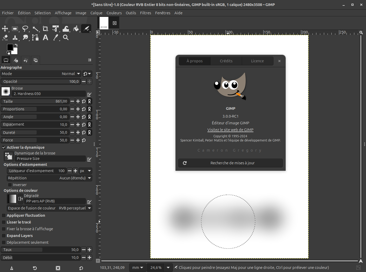This screenshot has height=272, width=366.
Task: Select the Warp Transform tool
Action: (66, 29)
